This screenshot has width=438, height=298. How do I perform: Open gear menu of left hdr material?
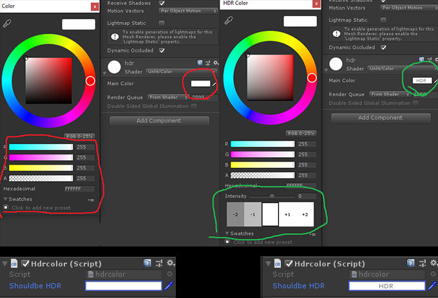[216, 63]
